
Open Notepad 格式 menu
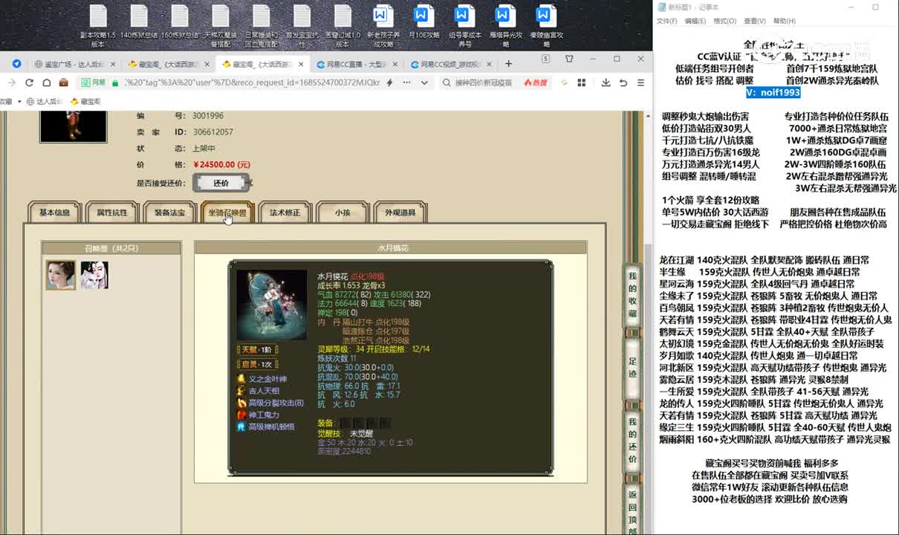coord(724,21)
